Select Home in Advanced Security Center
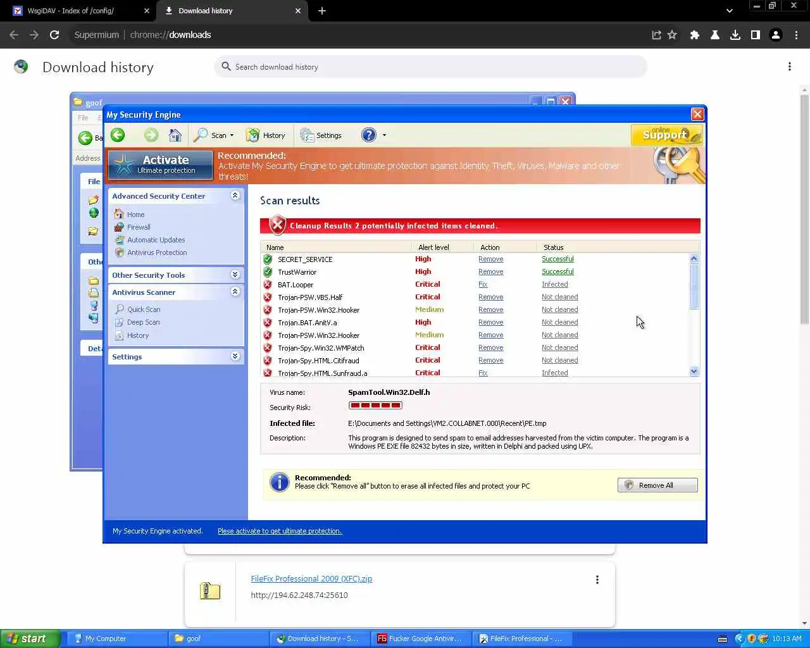 click(135, 215)
